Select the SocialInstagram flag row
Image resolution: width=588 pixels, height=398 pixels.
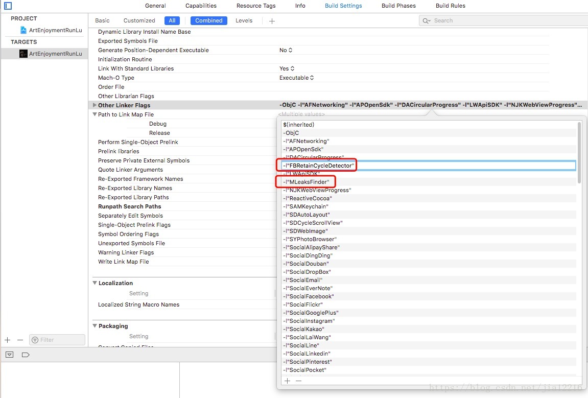(x=429, y=321)
